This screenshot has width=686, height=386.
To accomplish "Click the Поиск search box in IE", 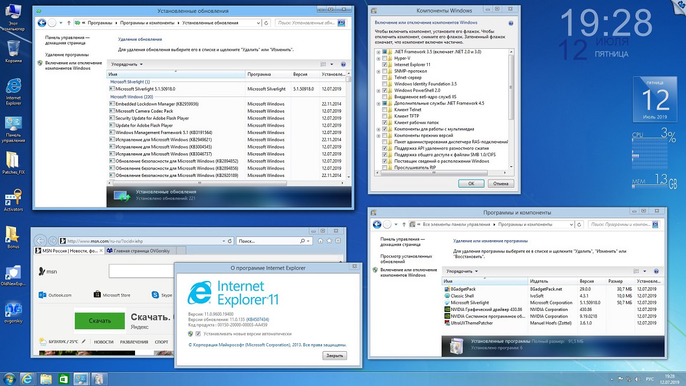I will [x=268, y=241].
